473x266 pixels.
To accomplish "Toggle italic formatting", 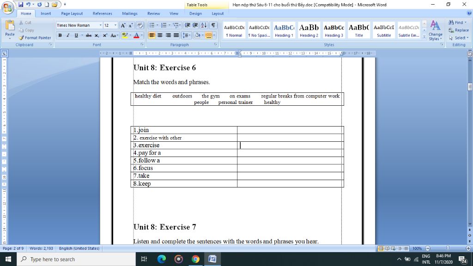I will (68, 35).
